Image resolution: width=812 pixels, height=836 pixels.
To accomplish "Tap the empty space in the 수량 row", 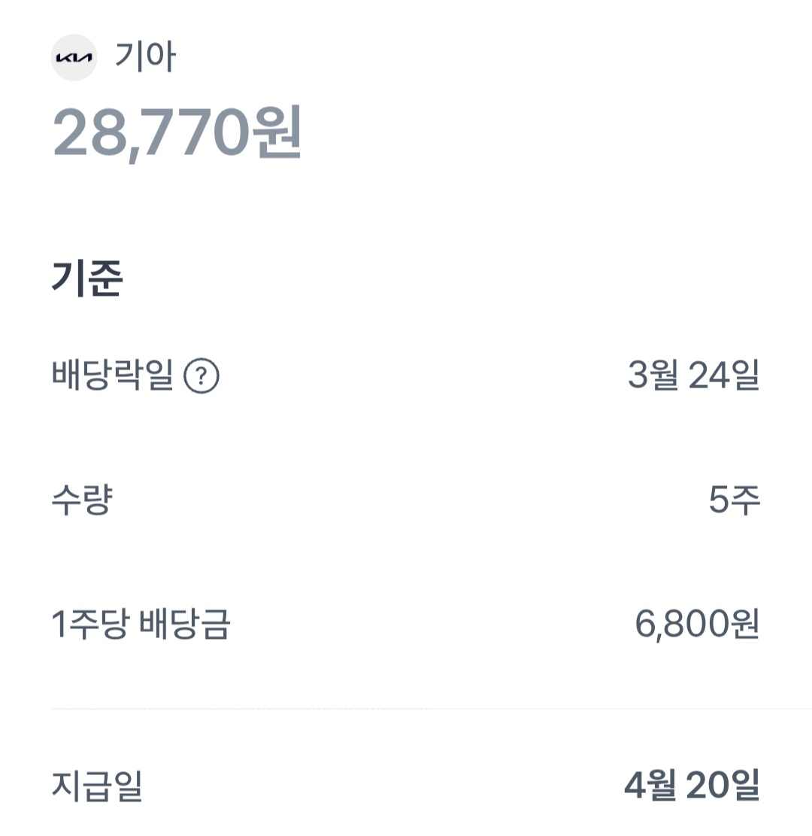I will [411, 500].
